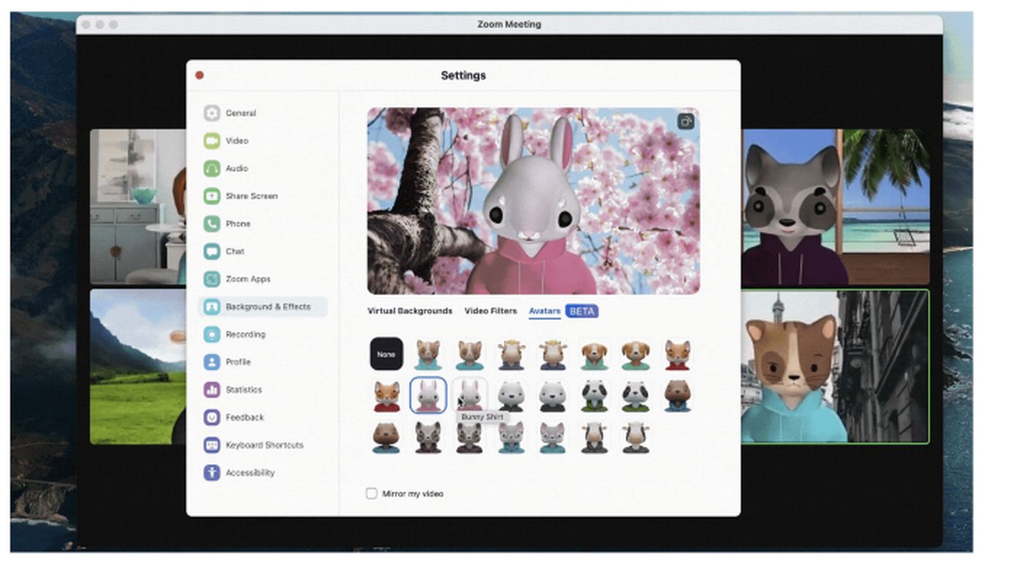
Task: Select the right gray kitten avatar
Action: 553,438
